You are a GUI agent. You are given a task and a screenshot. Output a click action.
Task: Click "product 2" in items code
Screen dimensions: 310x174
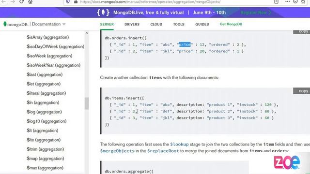pos(219,111)
